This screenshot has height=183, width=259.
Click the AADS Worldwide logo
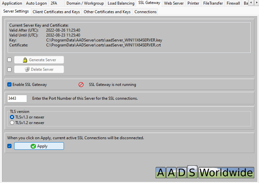point(205,172)
